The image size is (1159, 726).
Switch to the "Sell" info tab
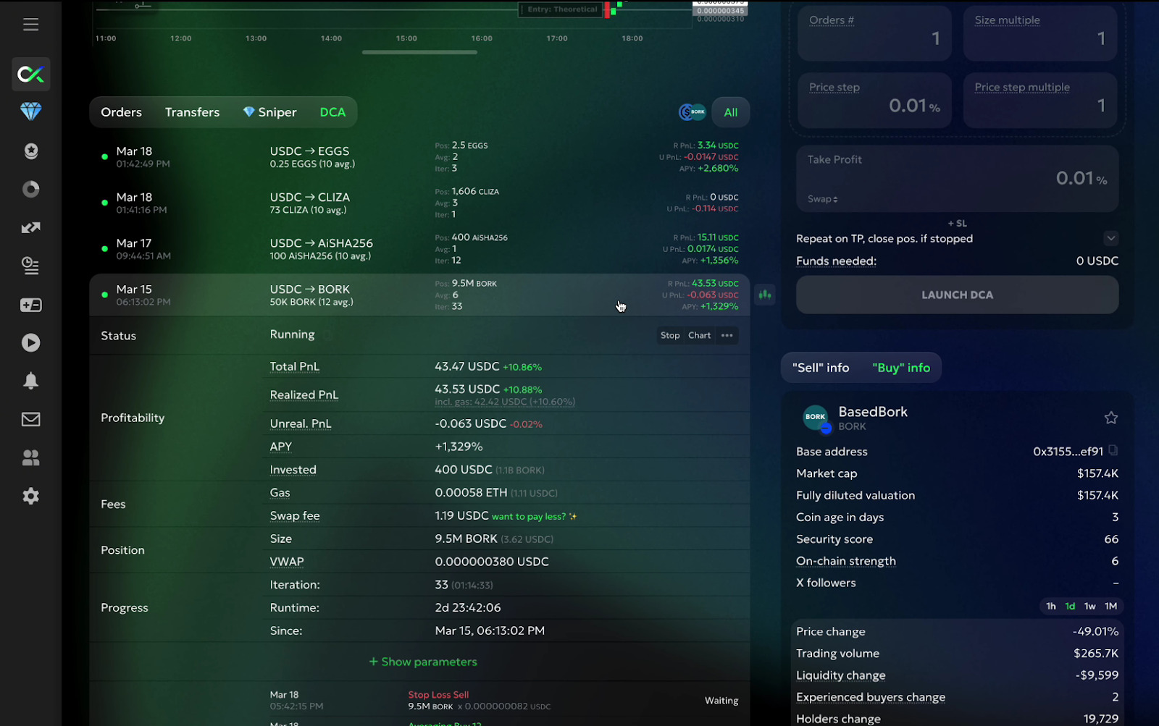(x=821, y=368)
